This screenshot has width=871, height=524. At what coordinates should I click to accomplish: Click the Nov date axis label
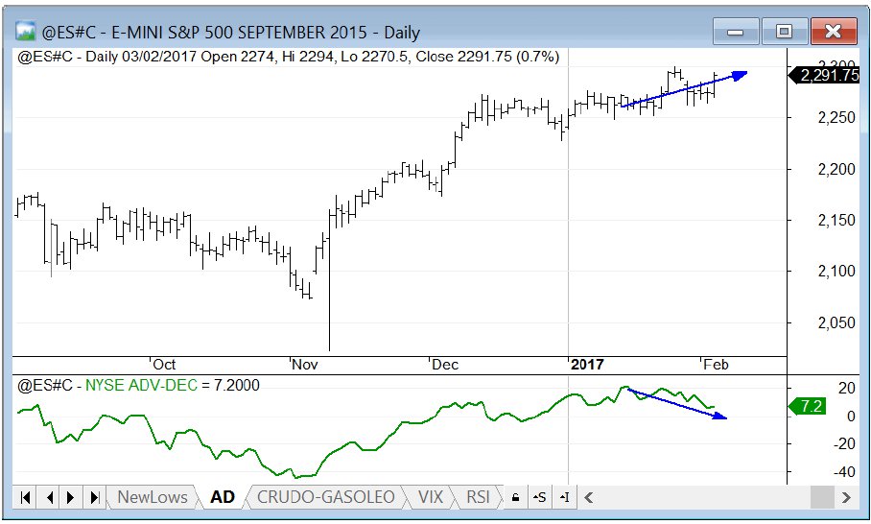(x=304, y=365)
